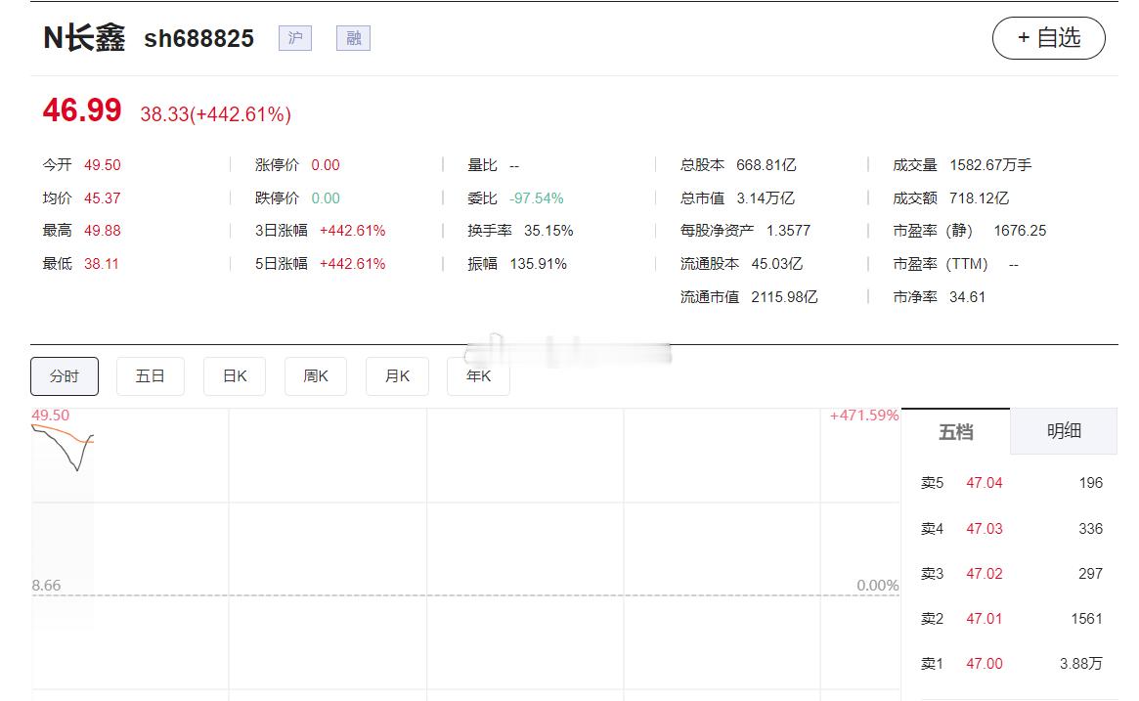Click chart baseline label 0.00%

tap(878, 586)
